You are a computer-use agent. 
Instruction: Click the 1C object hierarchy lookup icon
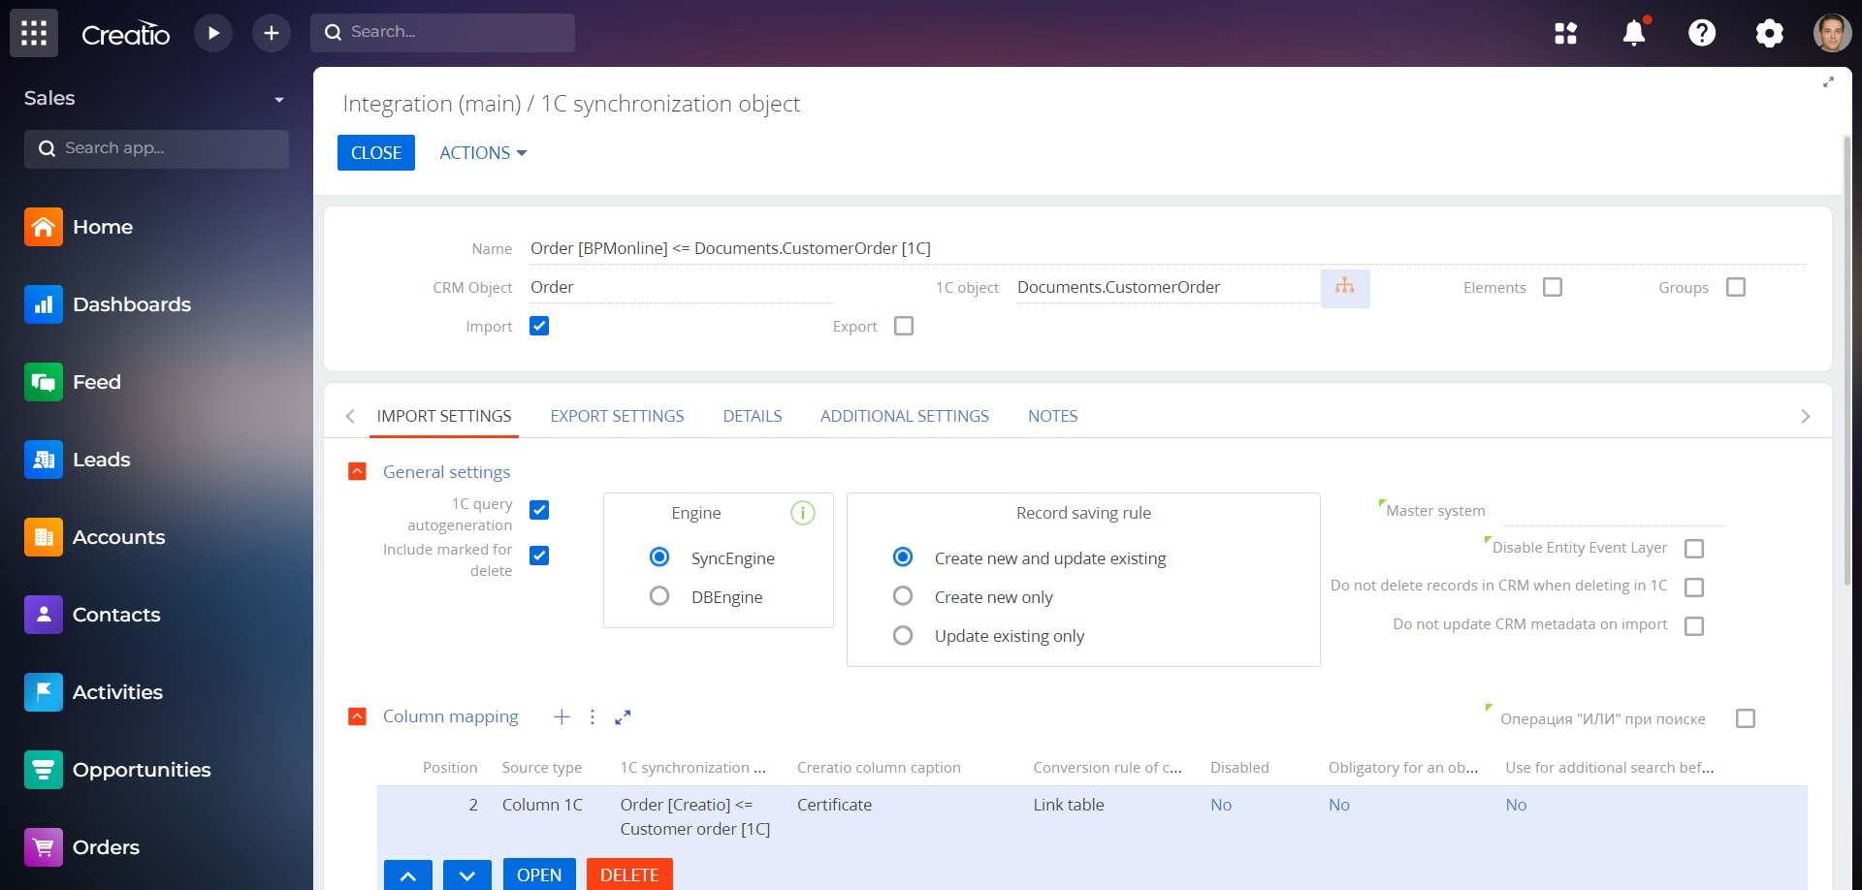(1345, 288)
